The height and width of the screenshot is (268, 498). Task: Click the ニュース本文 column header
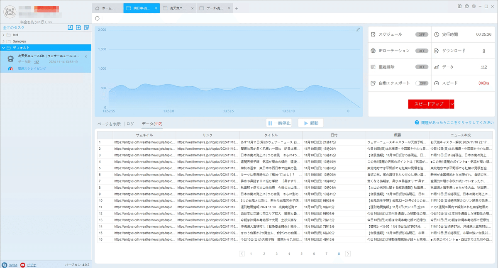[x=461, y=135]
